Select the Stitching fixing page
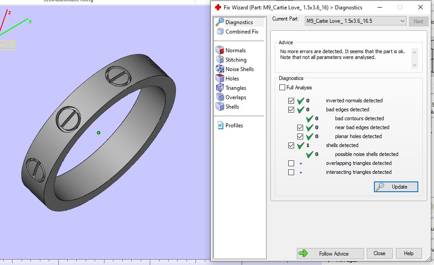Screen dimensions: 434x265 click(x=231, y=59)
